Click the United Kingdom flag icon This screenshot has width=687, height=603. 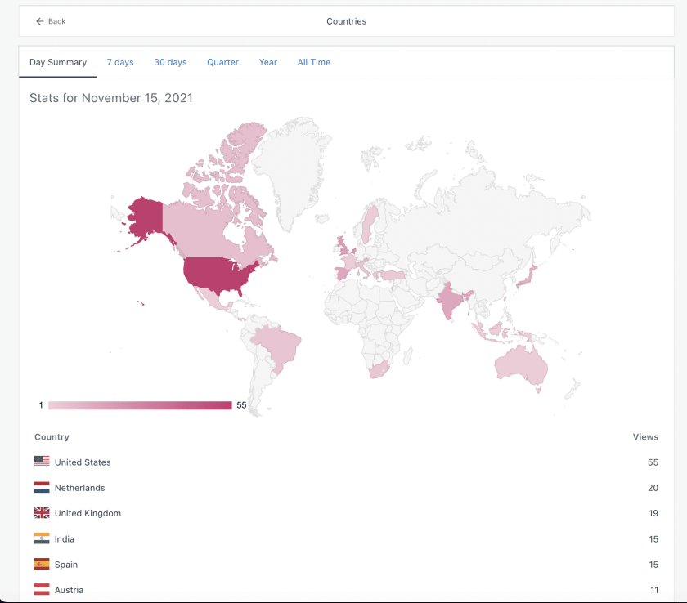click(42, 512)
